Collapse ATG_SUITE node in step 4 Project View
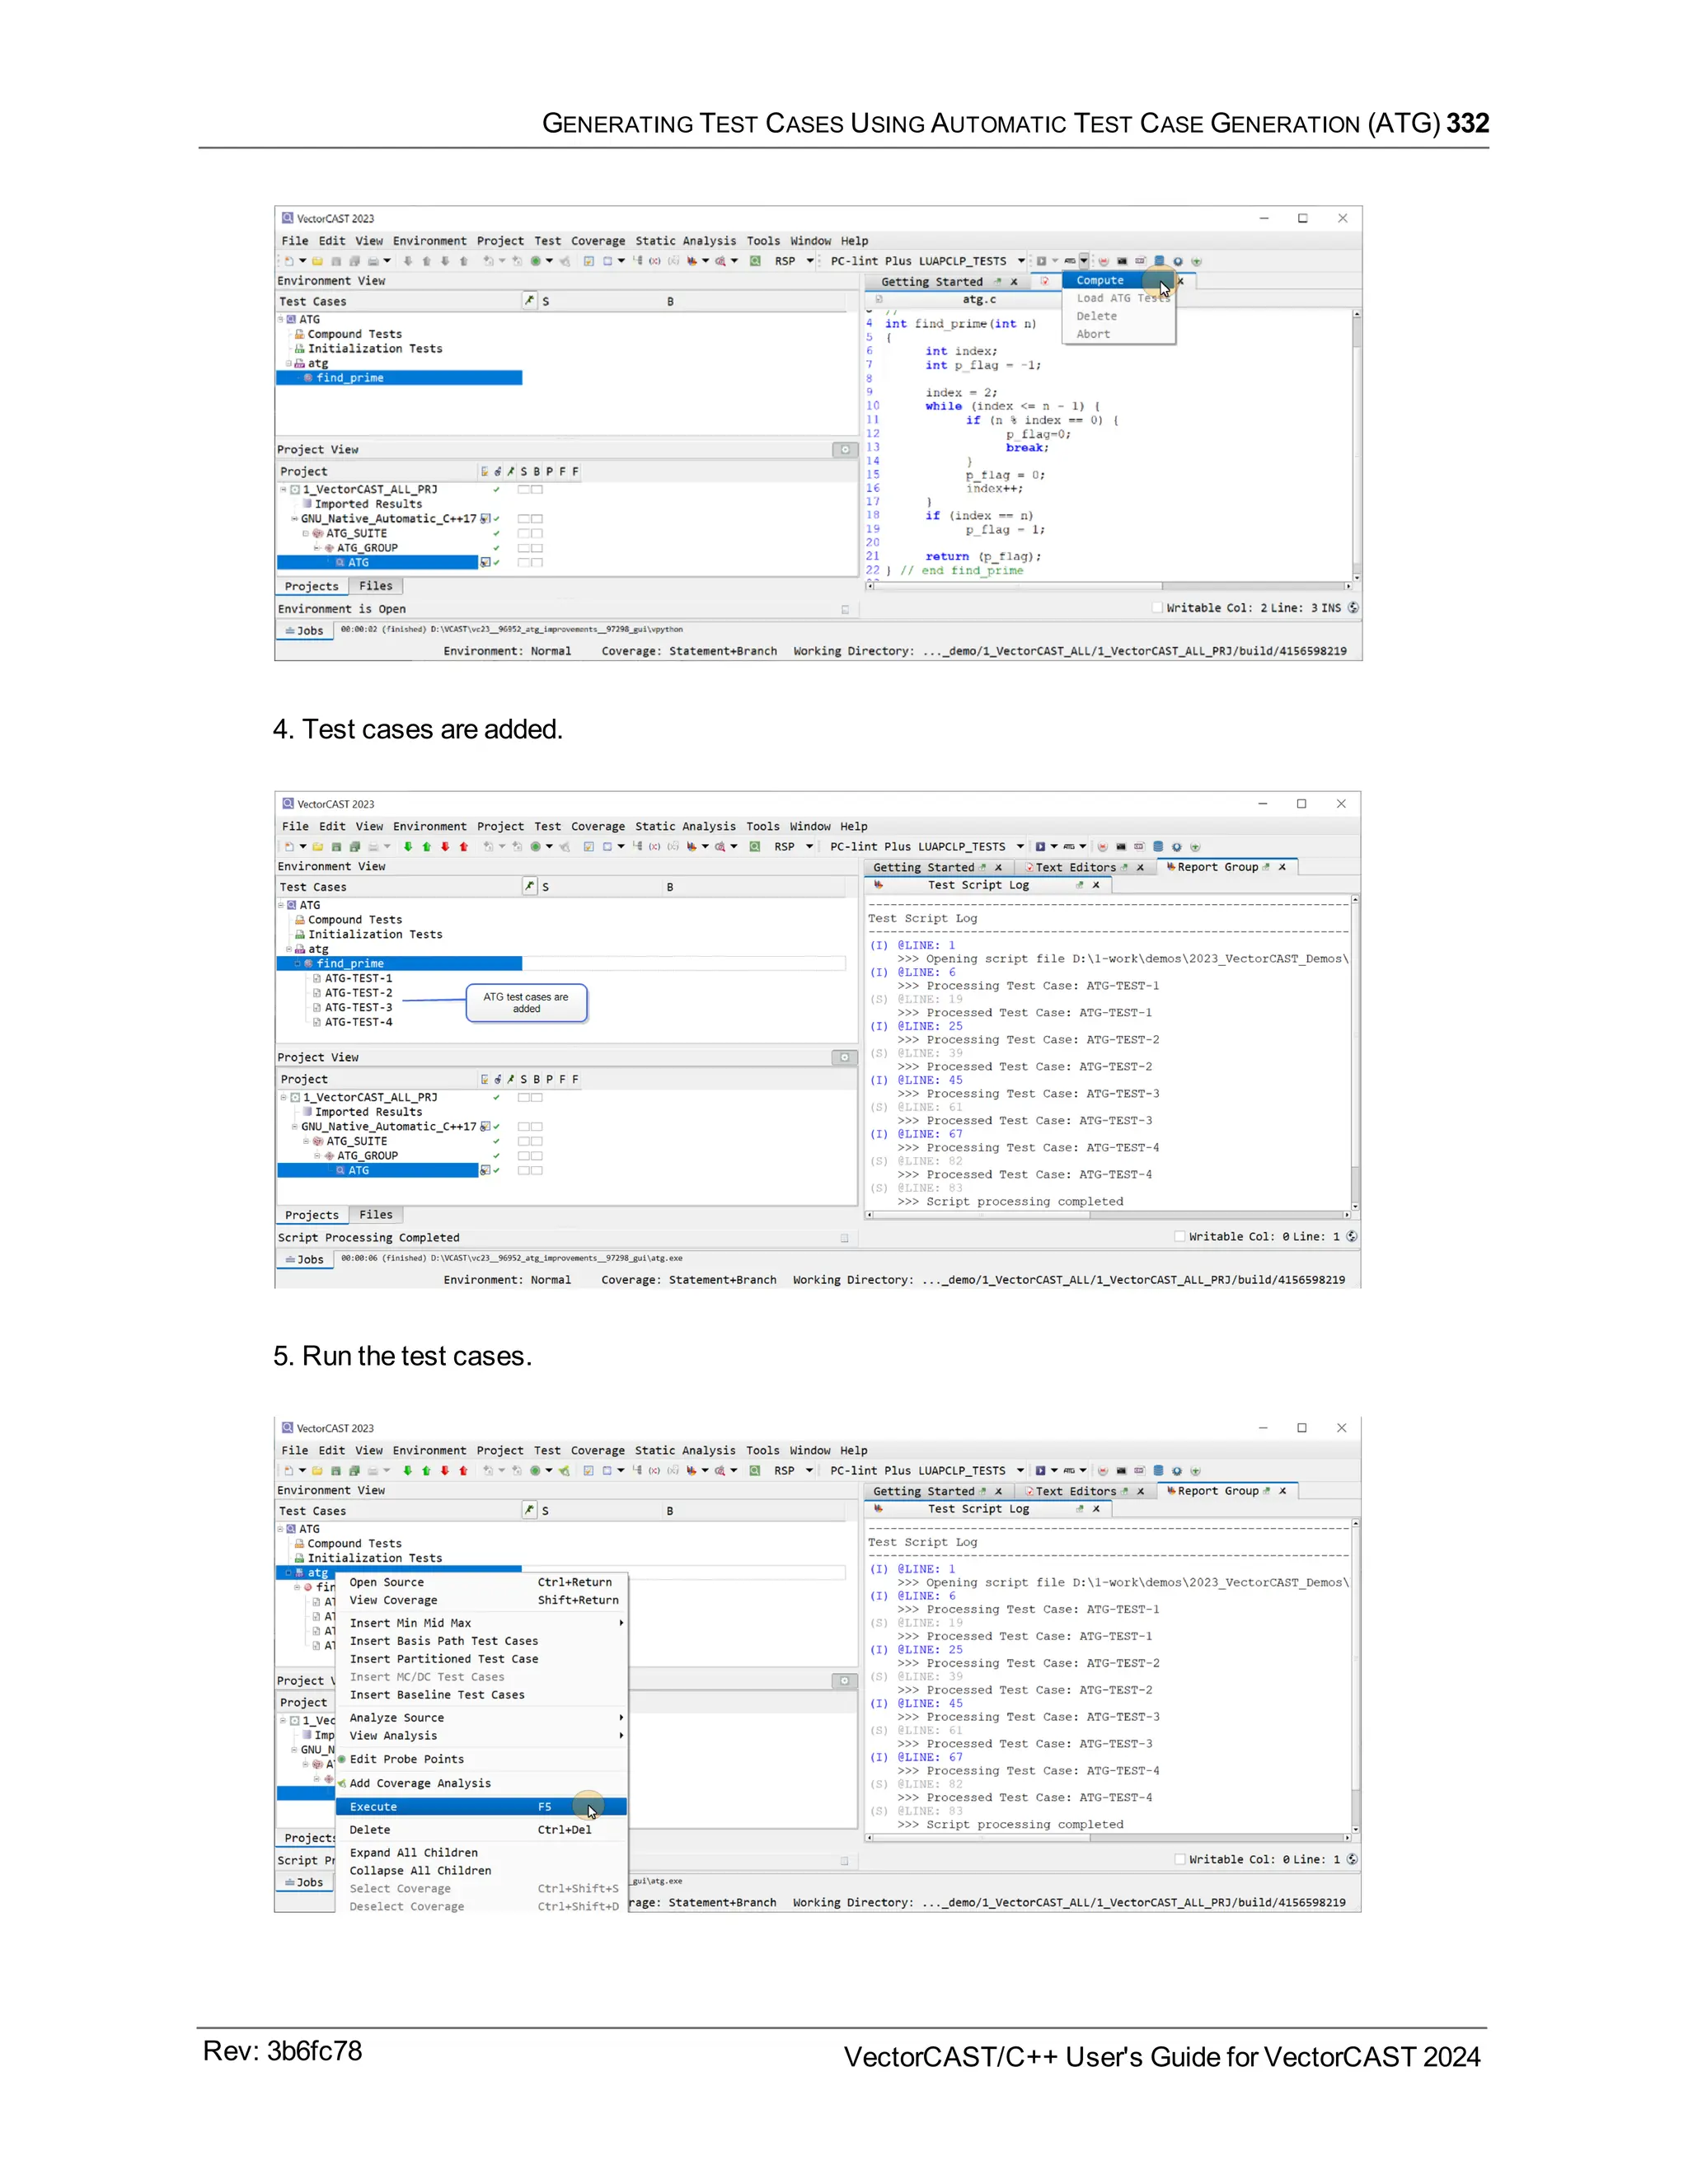Screen dimensions: 1688x2184 [306, 1141]
